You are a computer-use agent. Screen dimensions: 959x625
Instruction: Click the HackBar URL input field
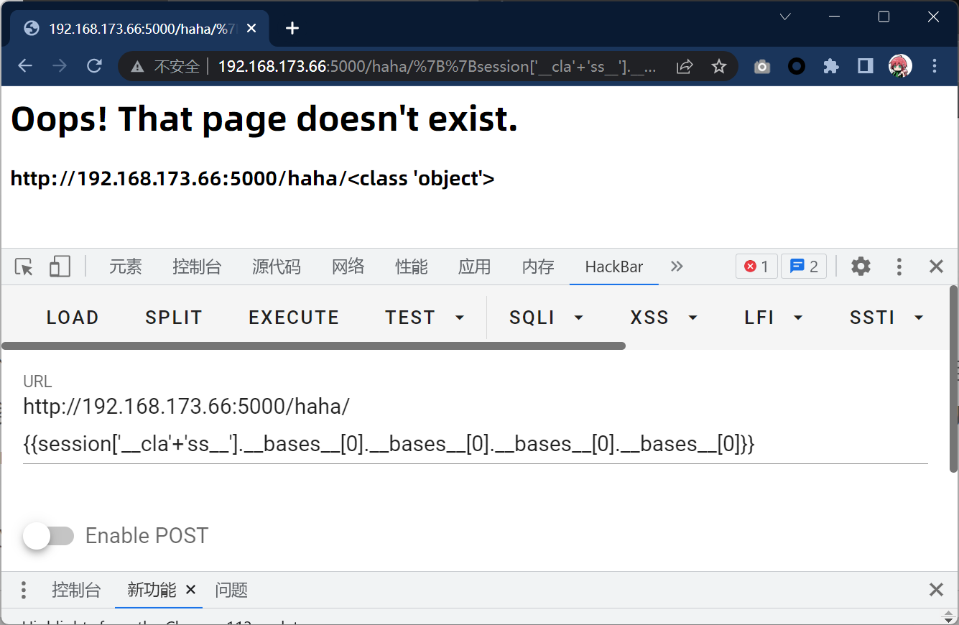tap(474, 425)
